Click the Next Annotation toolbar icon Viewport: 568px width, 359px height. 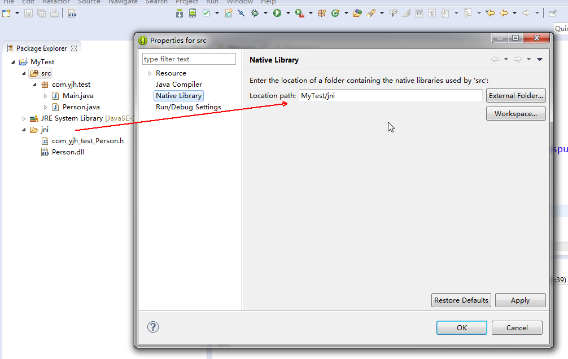coord(445,14)
